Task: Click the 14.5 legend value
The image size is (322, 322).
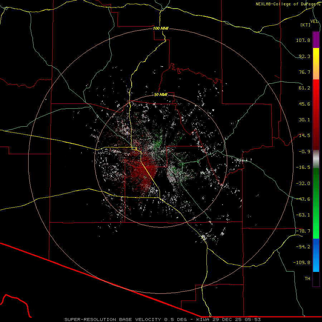Action: point(304,136)
